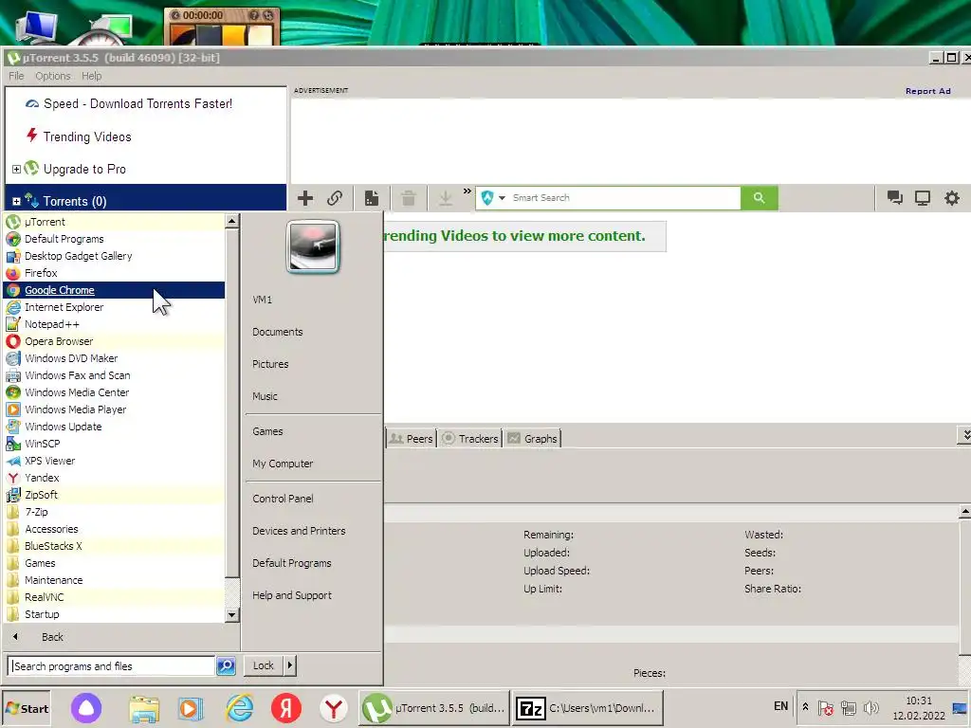971x728 pixels.
Task: Open Windows Media Player from programs list
Action: tap(114, 409)
